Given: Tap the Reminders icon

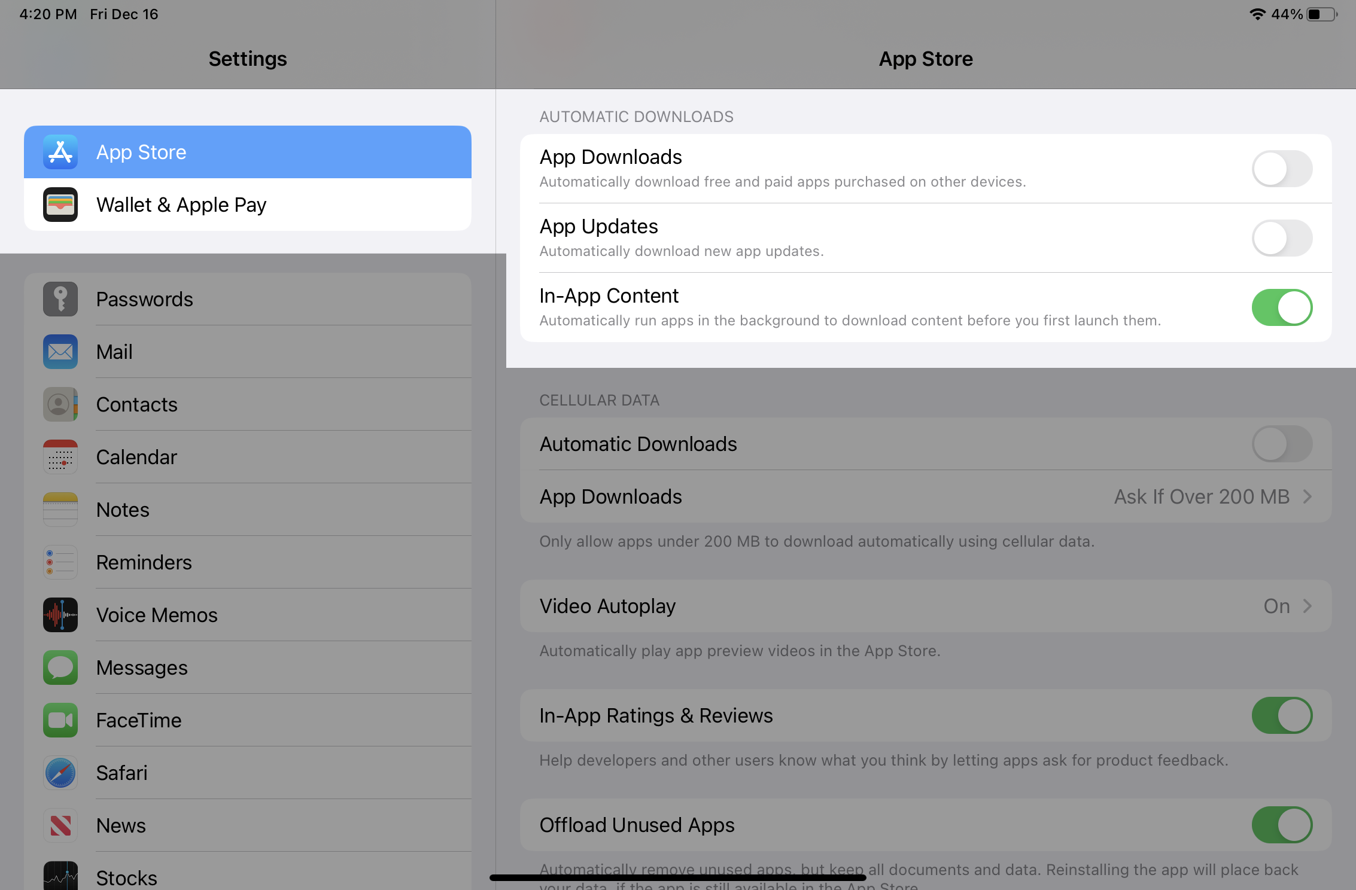Looking at the screenshot, I should pyautogui.click(x=60, y=562).
